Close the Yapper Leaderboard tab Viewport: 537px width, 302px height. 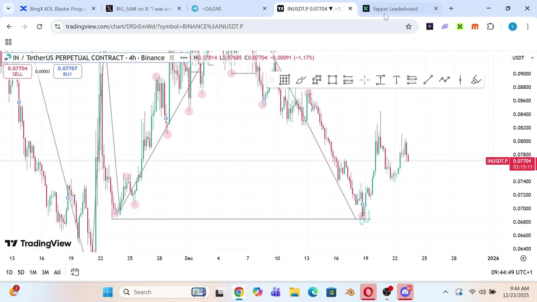[435, 8]
